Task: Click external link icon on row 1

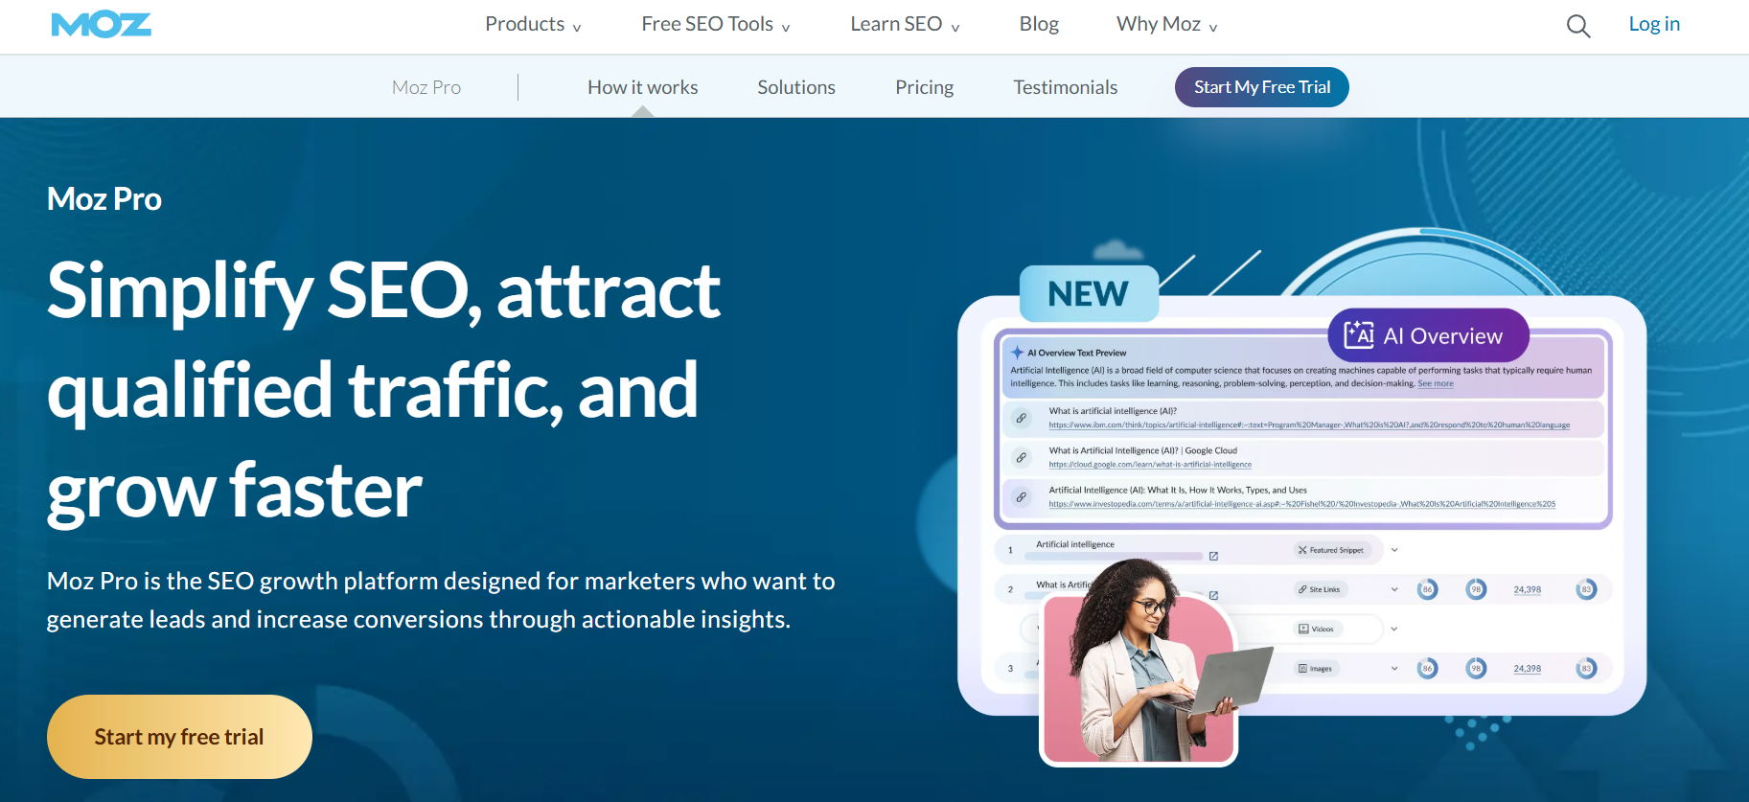Action: click(x=1213, y=556)
